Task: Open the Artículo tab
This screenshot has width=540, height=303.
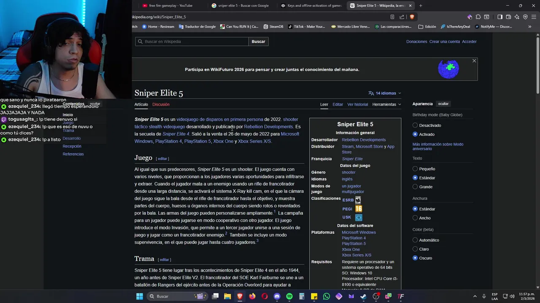Action: pos(141,104)
